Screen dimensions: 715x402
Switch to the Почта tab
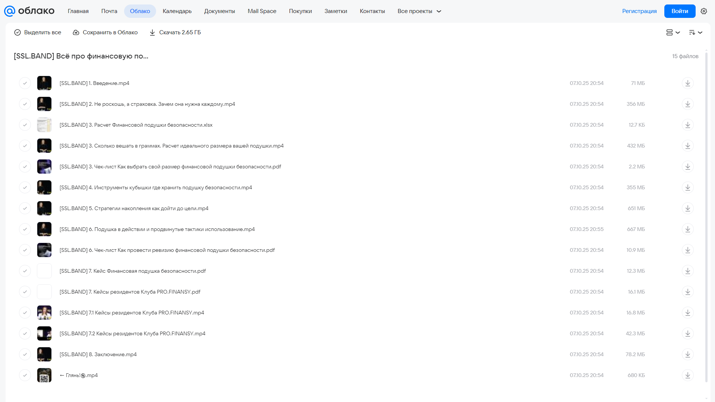click(109, 11)
